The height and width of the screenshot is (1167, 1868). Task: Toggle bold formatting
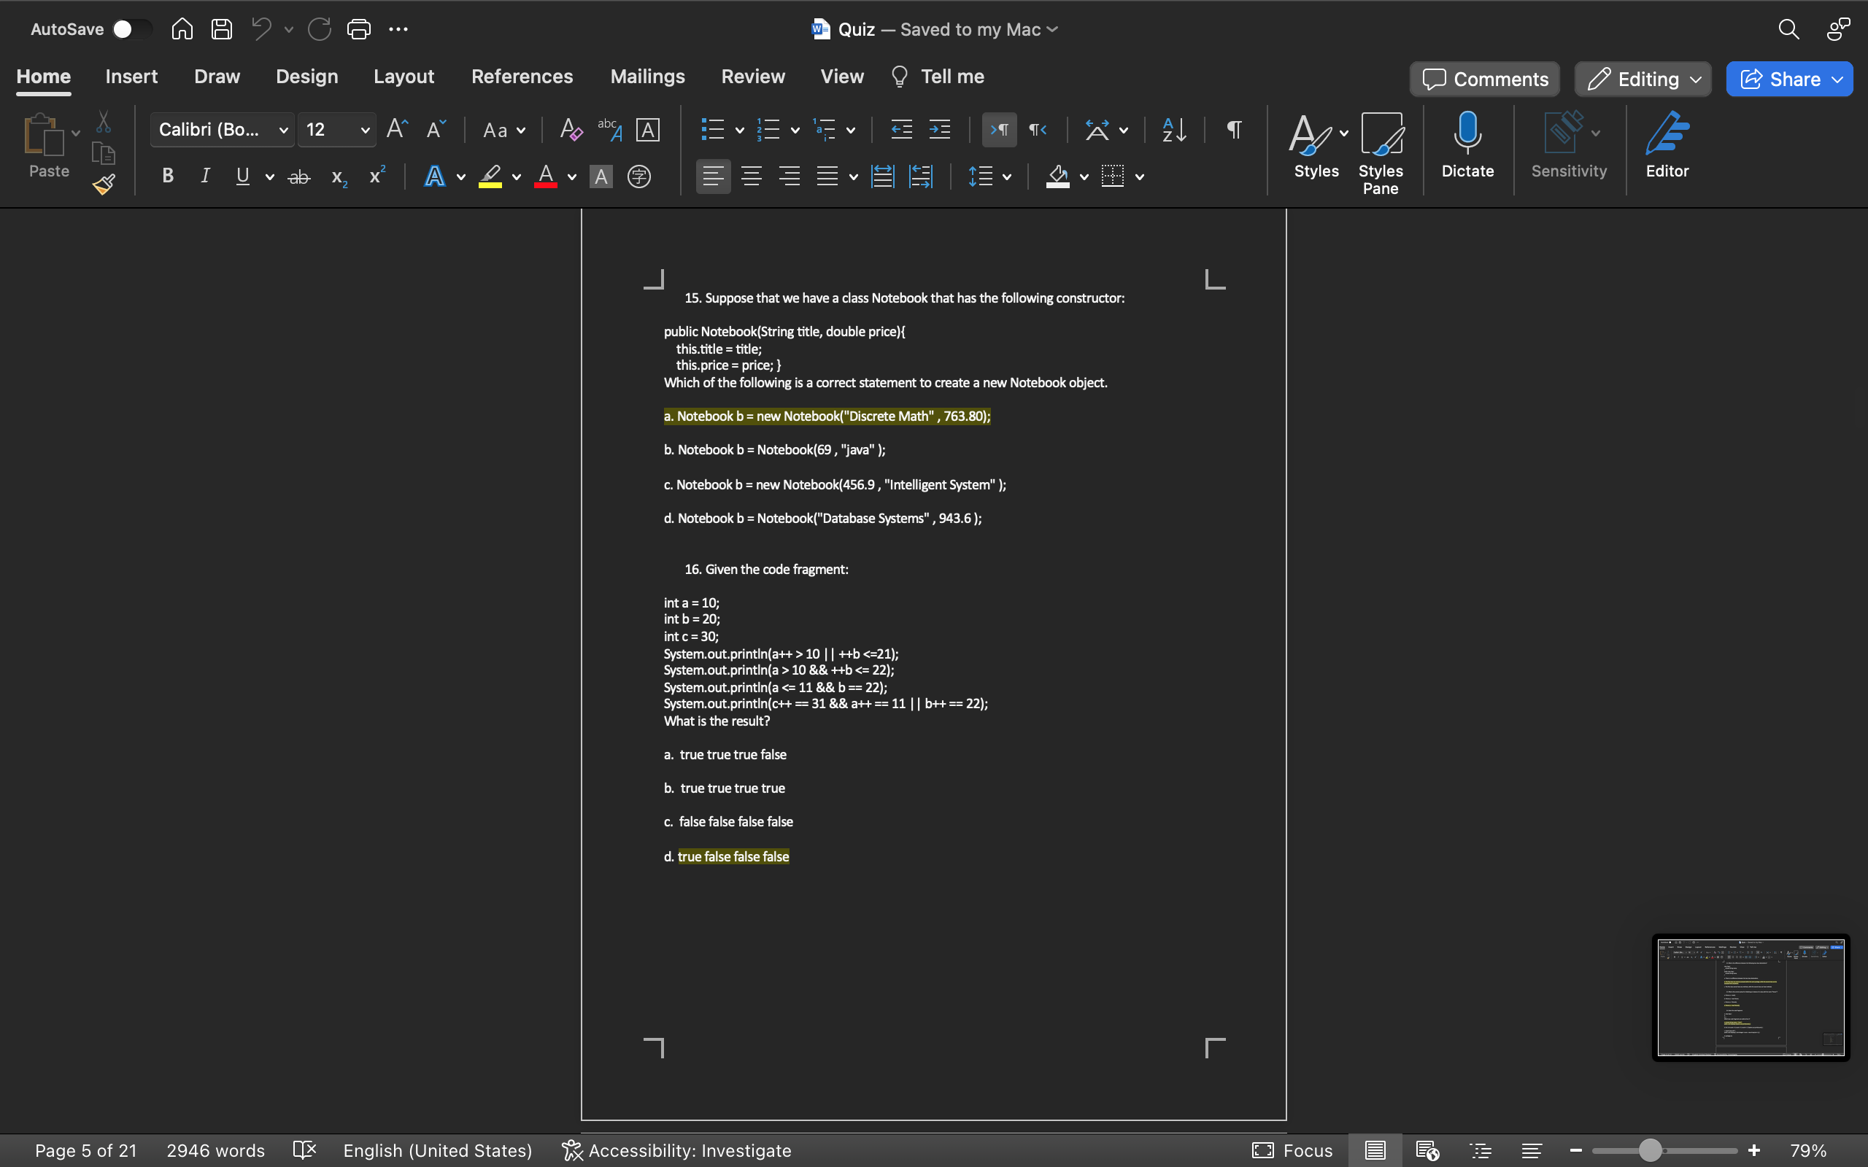coord(168,177)
